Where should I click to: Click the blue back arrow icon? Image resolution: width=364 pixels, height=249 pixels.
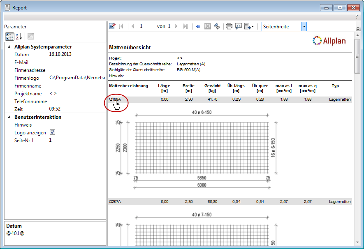198,27
